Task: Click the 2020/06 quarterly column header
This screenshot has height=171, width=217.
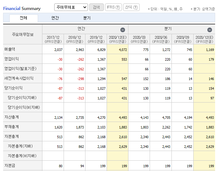Action: point(161,39)
